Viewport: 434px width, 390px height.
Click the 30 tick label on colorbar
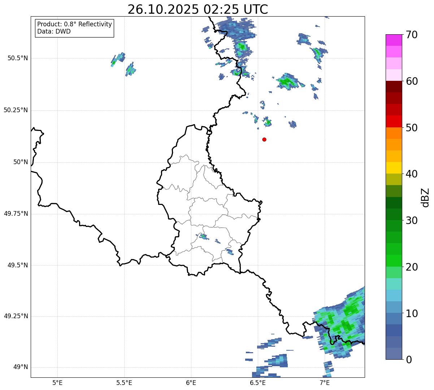(411, 220)
